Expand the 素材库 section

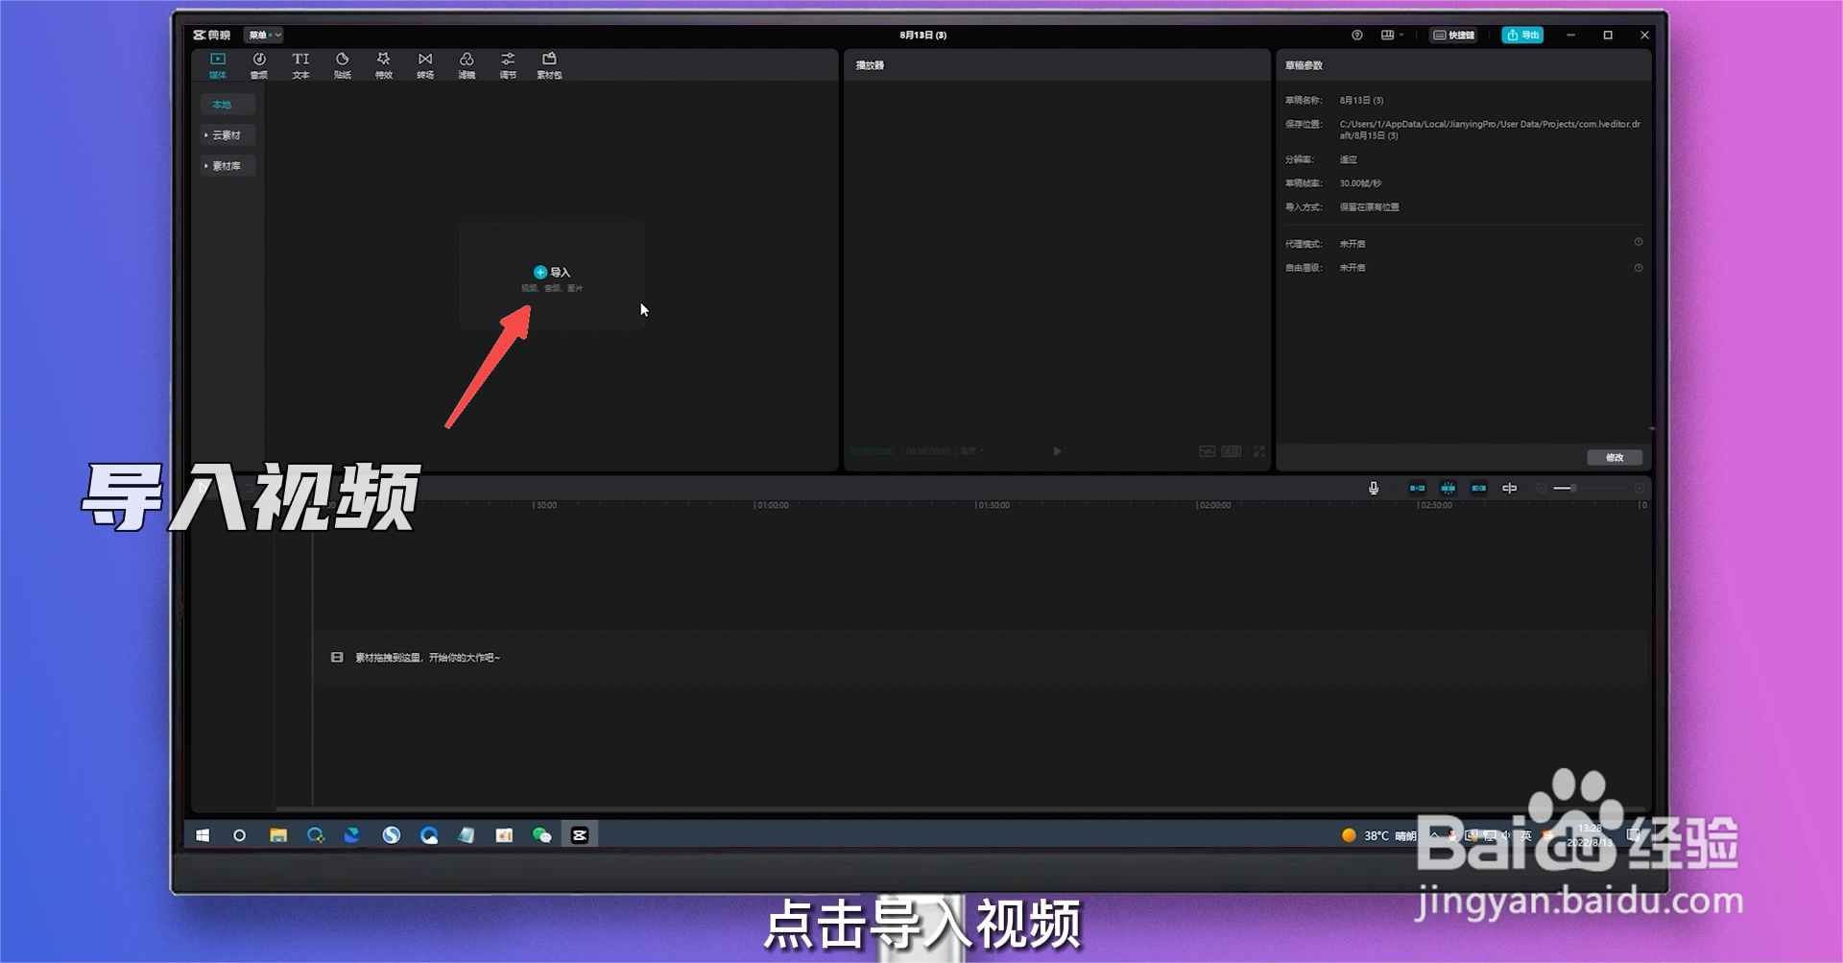click(227, 165)
